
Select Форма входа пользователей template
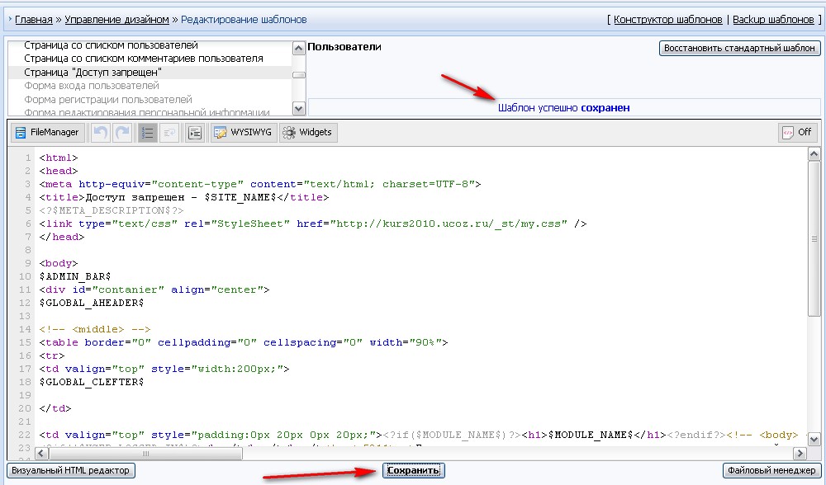pos(92,86)
